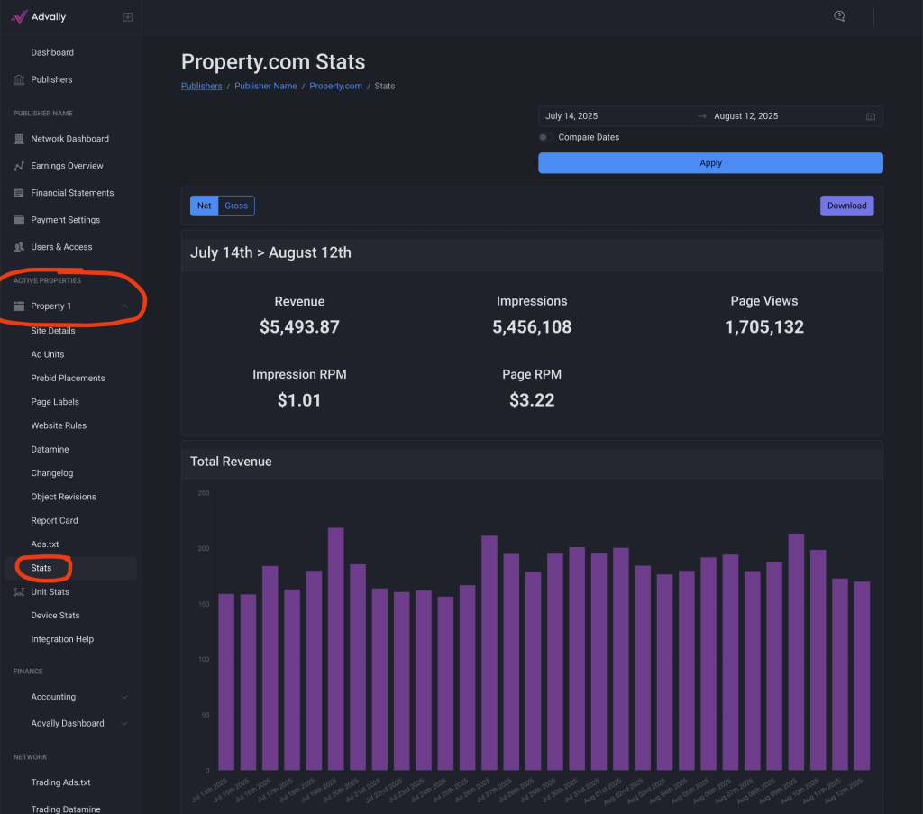Click the Total Revenue chart heading
This screenshot has height=814, width=923.
pyautogui.click(x=231, y=462)
